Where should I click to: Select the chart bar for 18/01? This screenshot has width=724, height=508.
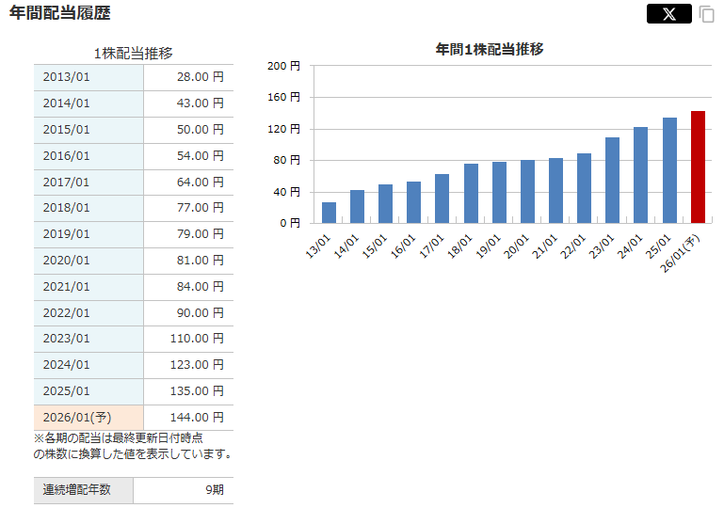point(471,194)
